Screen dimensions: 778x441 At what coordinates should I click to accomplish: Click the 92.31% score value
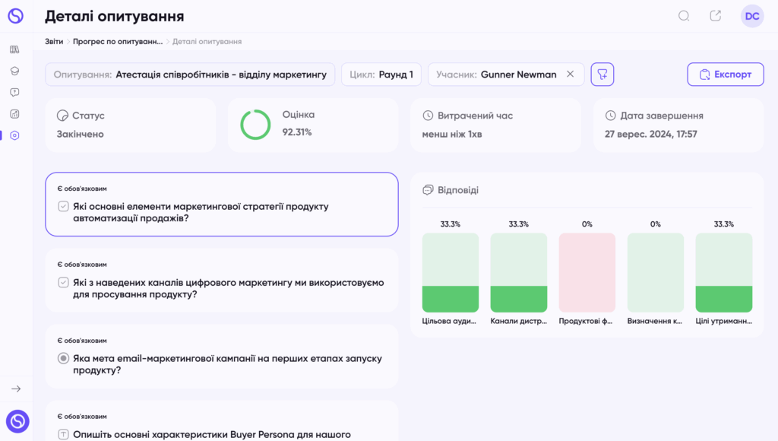(x=297, y=132)
